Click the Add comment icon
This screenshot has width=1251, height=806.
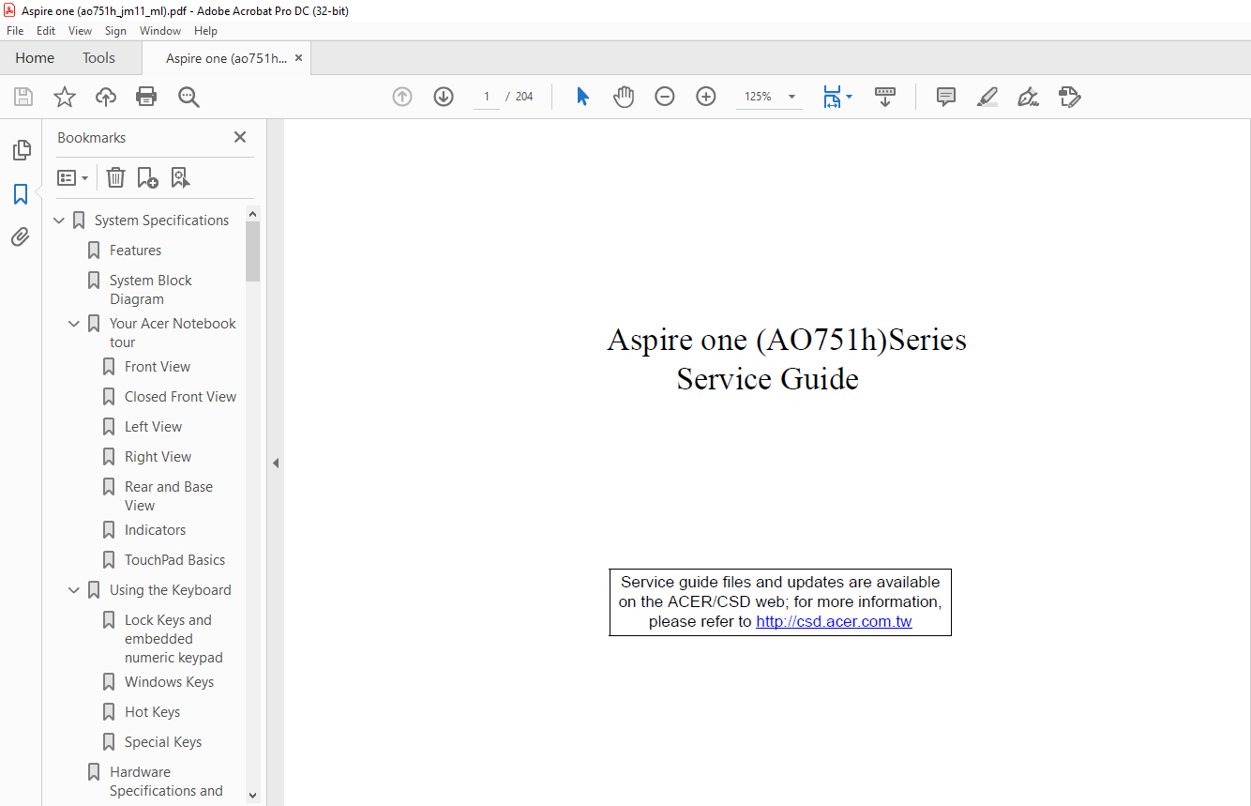click(x=946, y=97)
